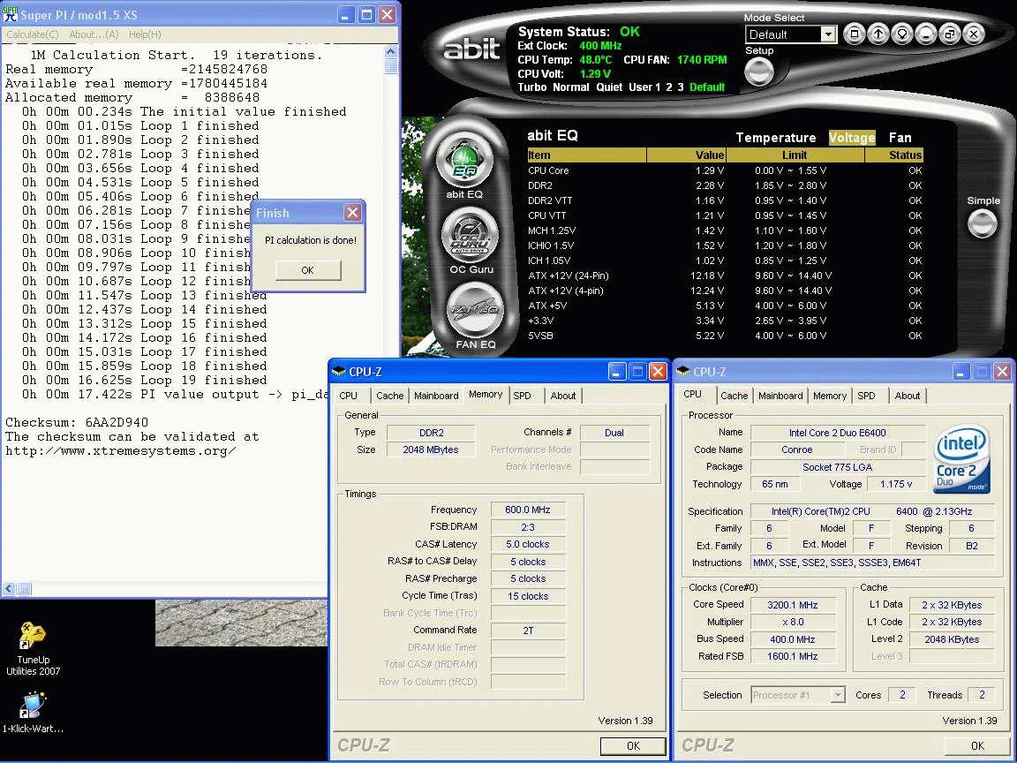
Task: Switch to SPD tab in Memory CPU-Z window
Action: 522,396
